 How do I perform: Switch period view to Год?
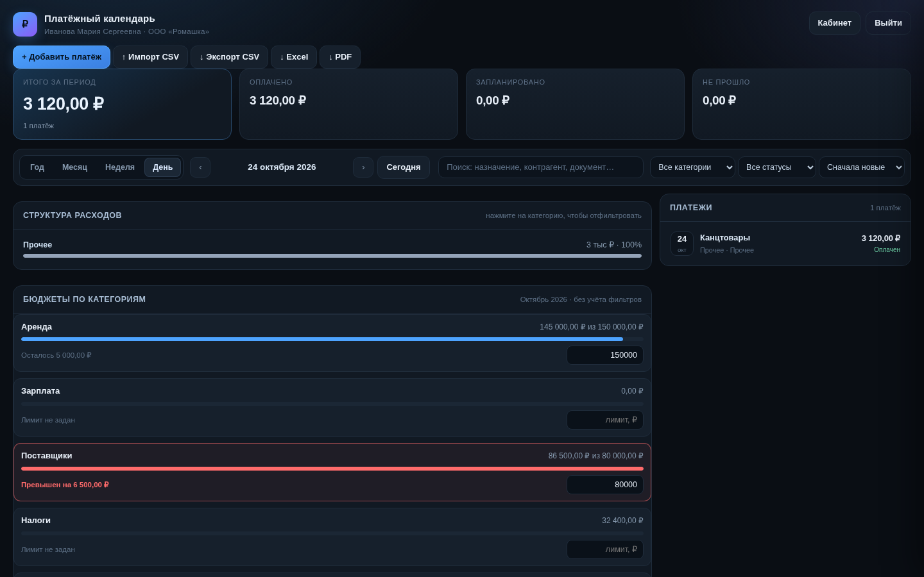tap(37, 167)
